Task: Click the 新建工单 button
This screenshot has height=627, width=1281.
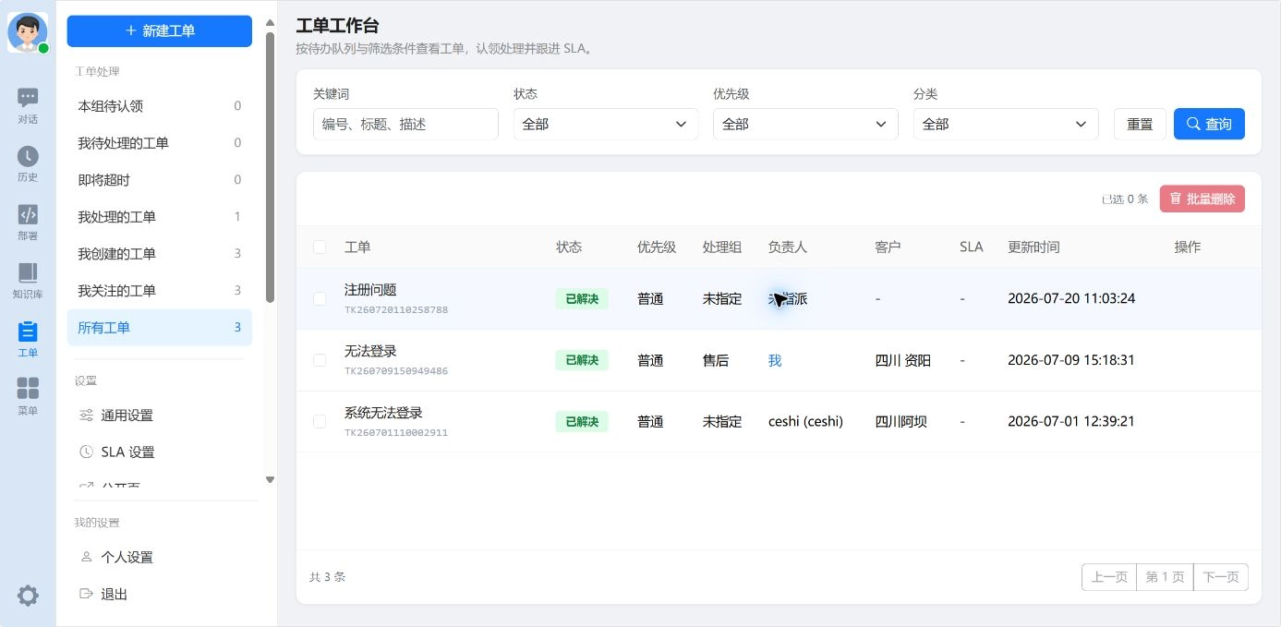Action: 160,30
